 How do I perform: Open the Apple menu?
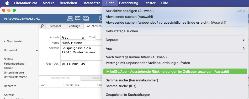[x=7, y=3]
